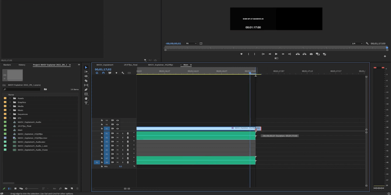Open the Button Editor plus icon
The width and height of the screenshot is (391, 195).
385,56
